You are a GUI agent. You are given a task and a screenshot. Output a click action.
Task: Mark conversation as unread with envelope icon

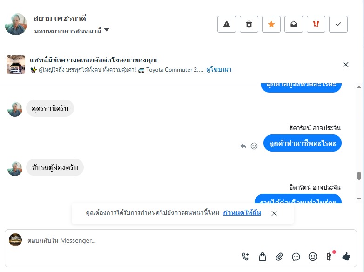294,24
